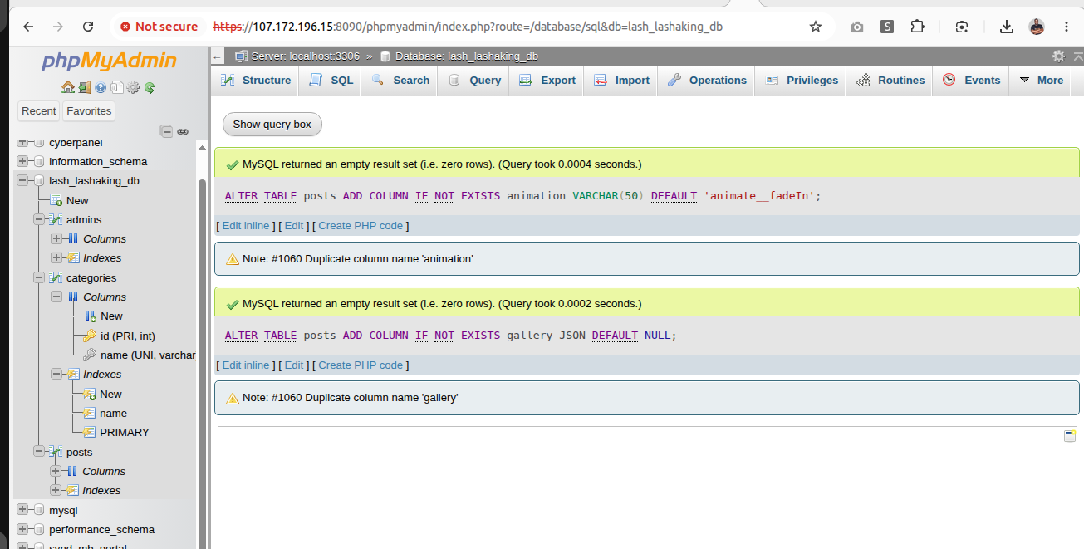The height and width of the screenshot is (549, 1084).
Task: Expand the information_schema database node
Action: (x=22, y=162)
